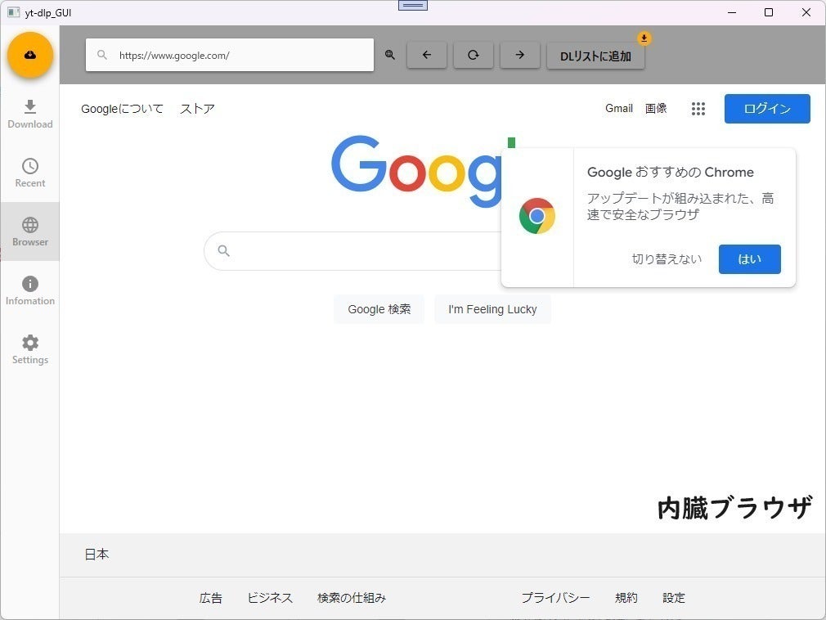Click the magnifier zoom icon beside the URL bar
This screenshot has height=620, width=826.
point(390,55)
